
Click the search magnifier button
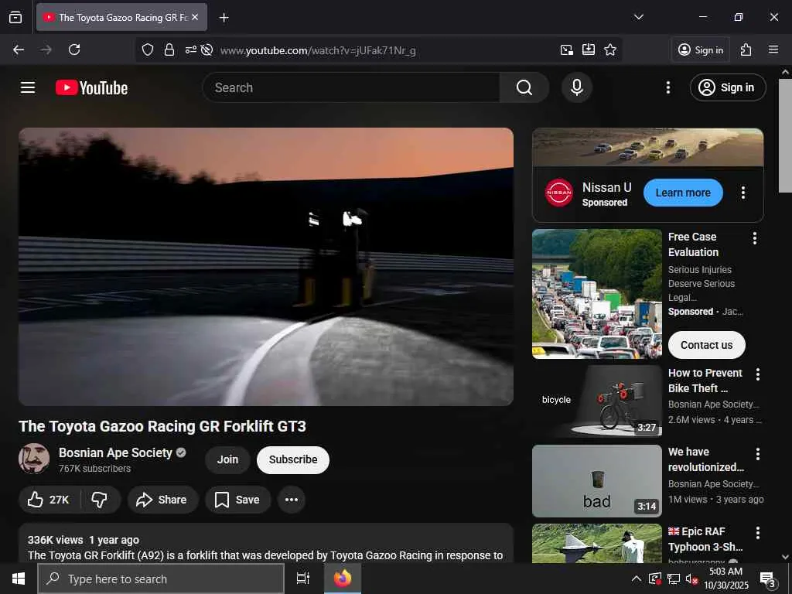point(524,87)
